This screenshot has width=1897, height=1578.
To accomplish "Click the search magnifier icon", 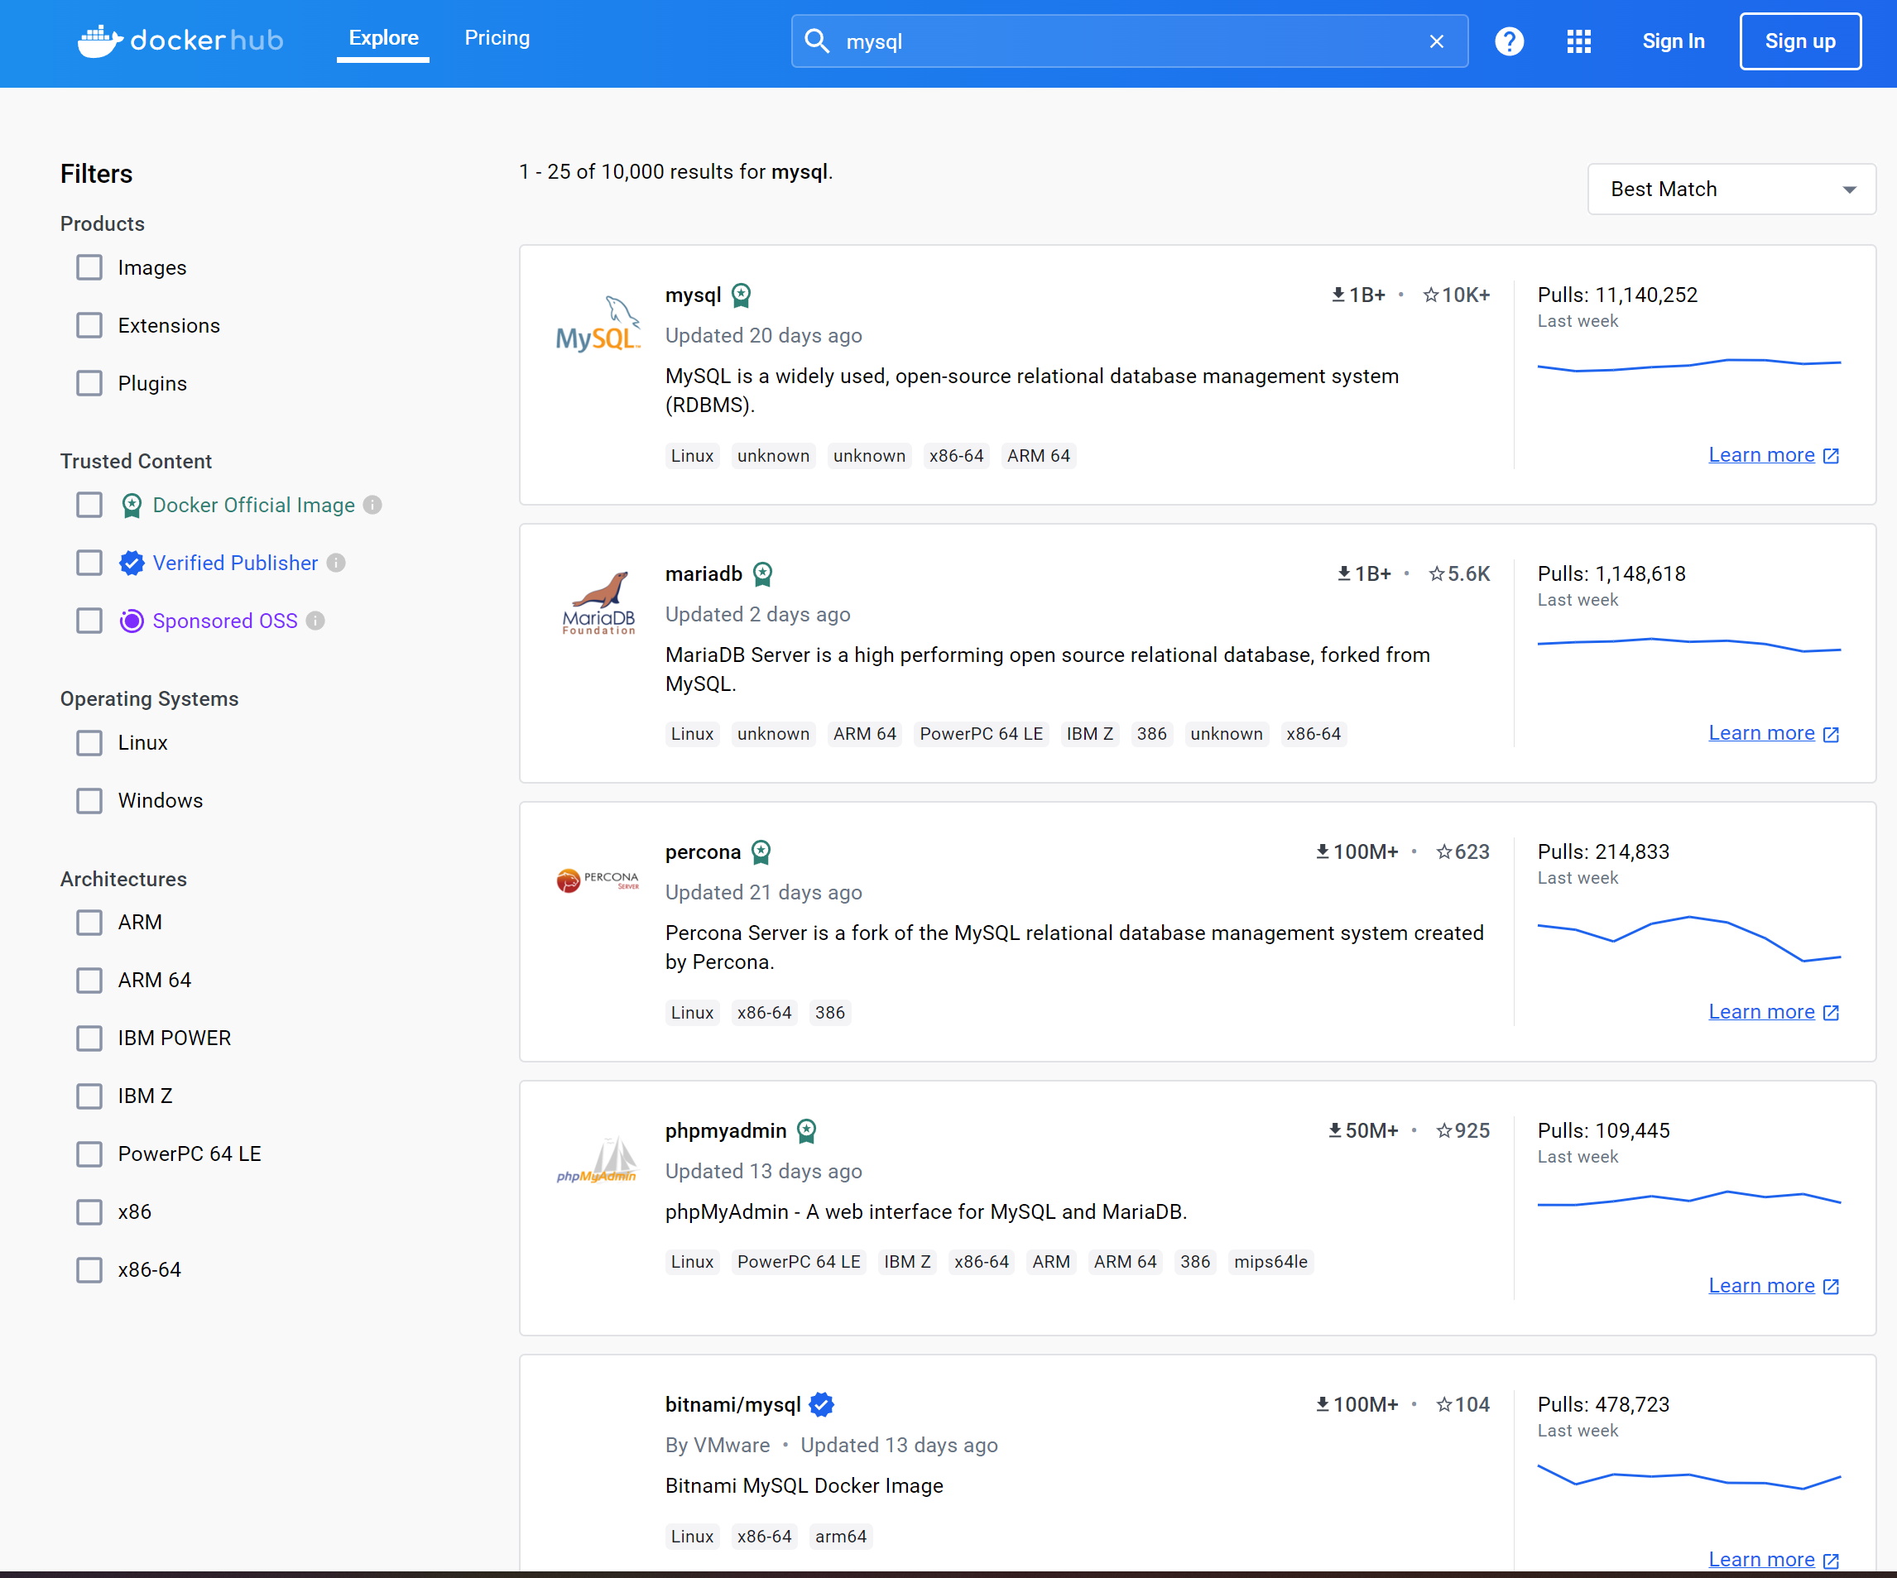I will pos(817,41).
